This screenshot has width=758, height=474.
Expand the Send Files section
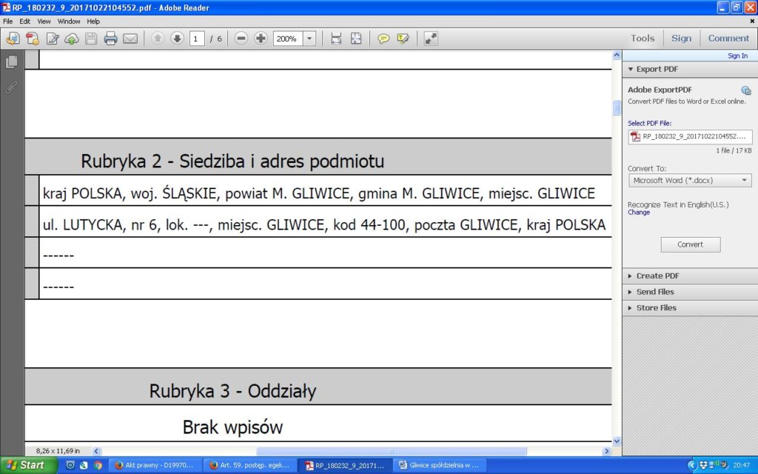(655, 292)
